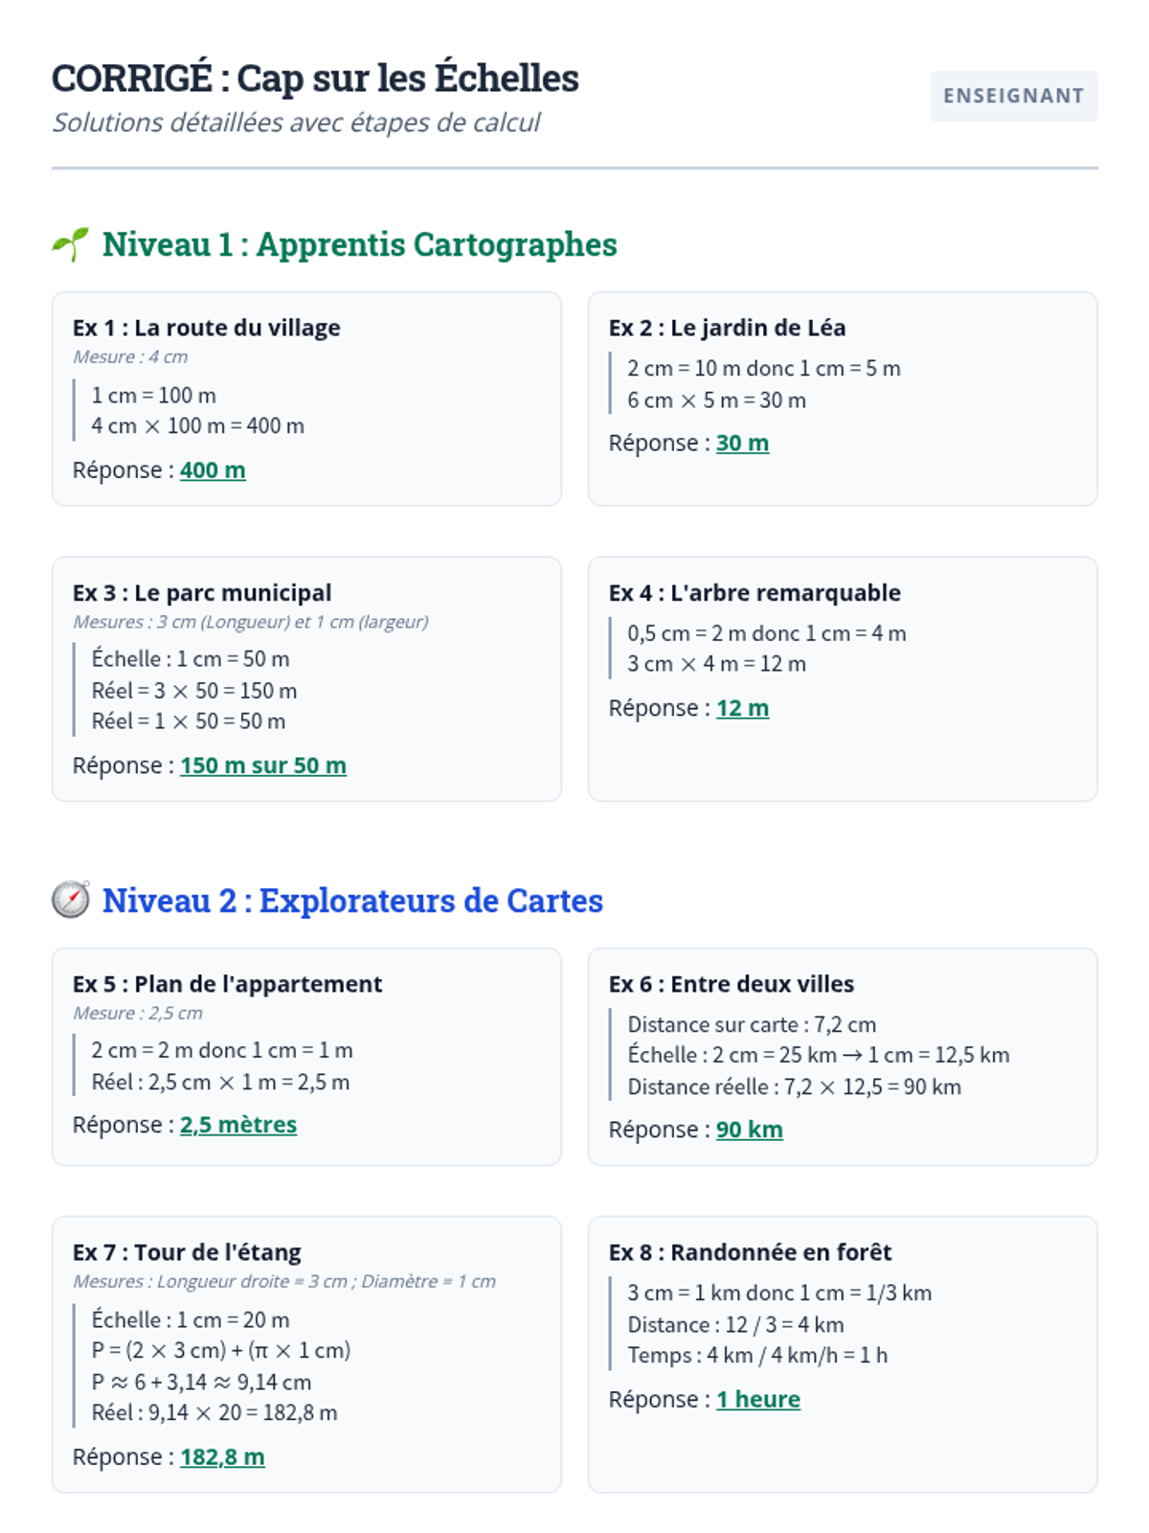Click the 1 heure answer link
This screenshot has height=1533, width=1149.
757,1400
